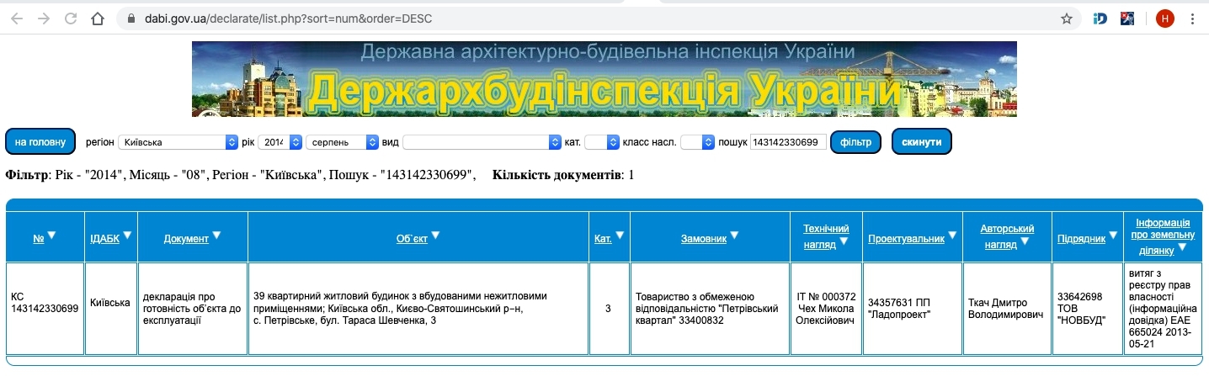Click the 'на головну' button
This screenshot has height=376, width=1209.
click(x=40, y=142)
